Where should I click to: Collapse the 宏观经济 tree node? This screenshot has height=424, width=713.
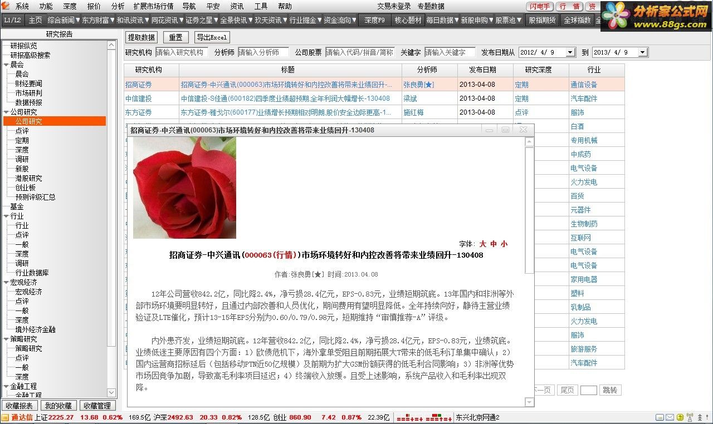tap(6, 282)
